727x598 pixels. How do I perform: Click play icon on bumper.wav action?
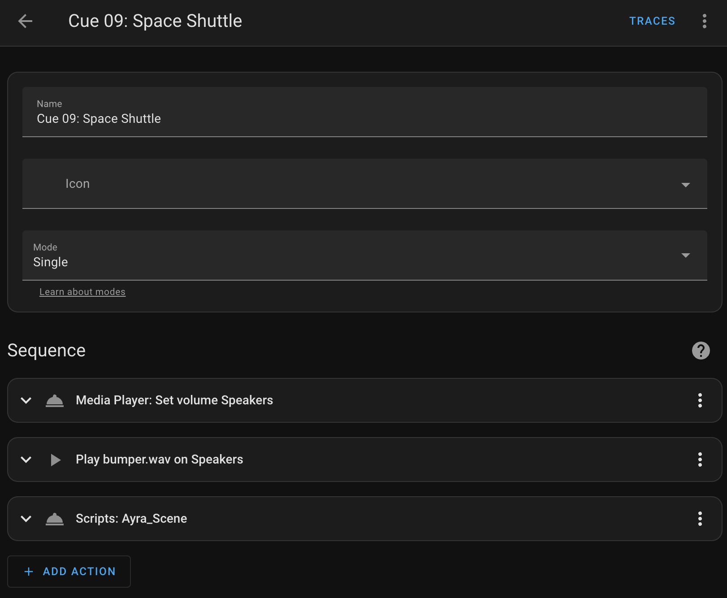click(55, 460)
